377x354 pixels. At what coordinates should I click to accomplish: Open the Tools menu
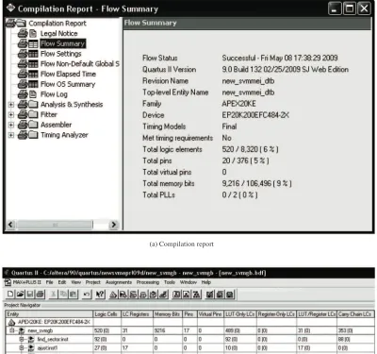click(170, 282)
